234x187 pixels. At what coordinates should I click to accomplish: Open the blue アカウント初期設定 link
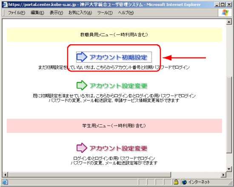[x=118, y=57]
